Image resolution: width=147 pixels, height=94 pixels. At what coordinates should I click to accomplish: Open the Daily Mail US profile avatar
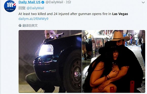point(10,6)
